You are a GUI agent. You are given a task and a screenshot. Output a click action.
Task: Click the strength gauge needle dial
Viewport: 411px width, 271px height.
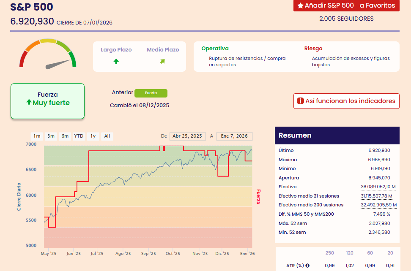48,54
